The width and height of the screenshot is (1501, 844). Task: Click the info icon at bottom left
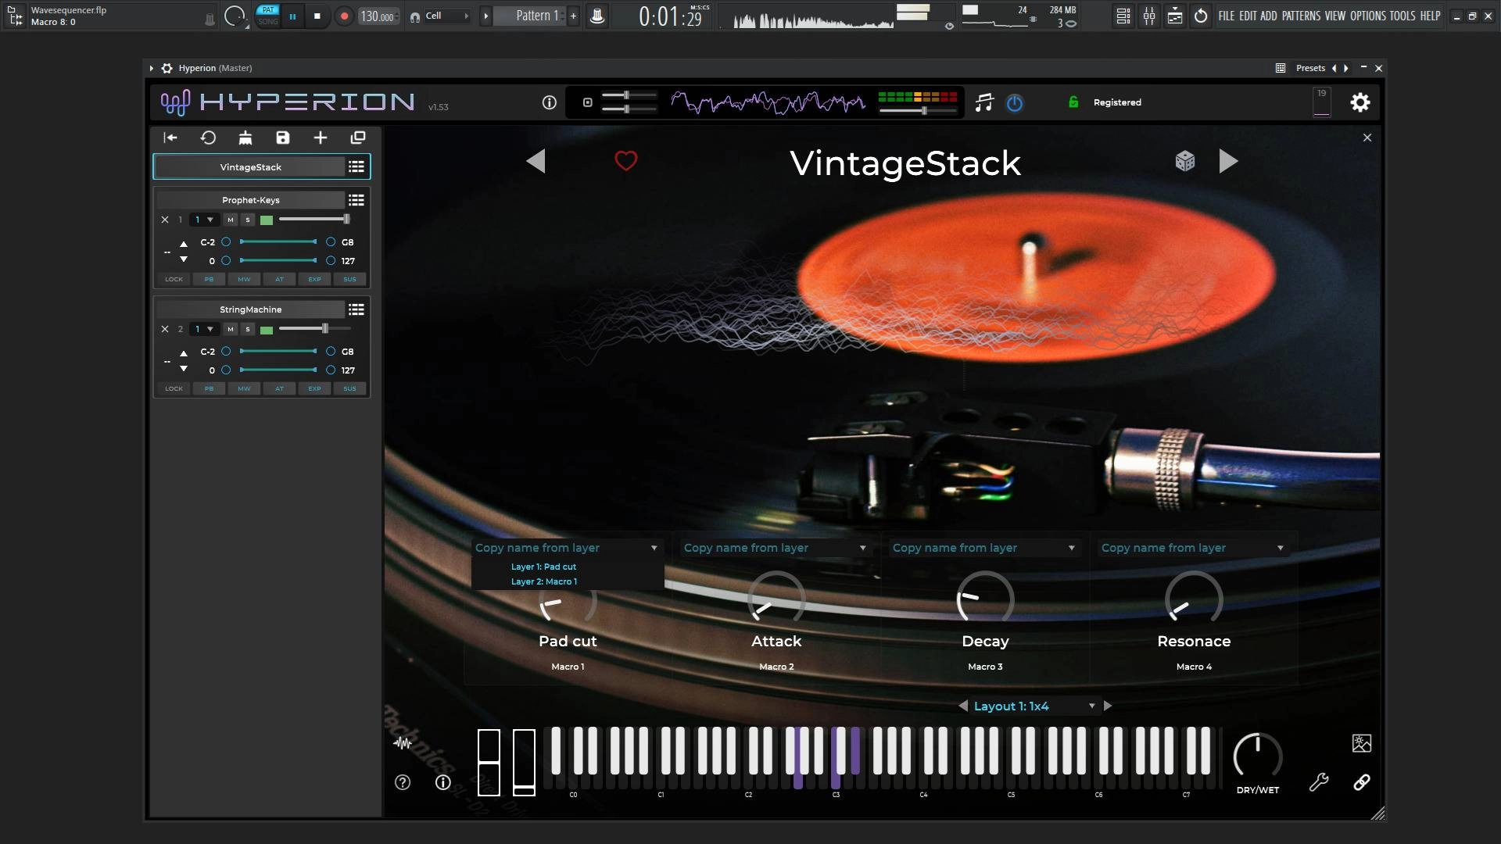[x=443, y=782]
